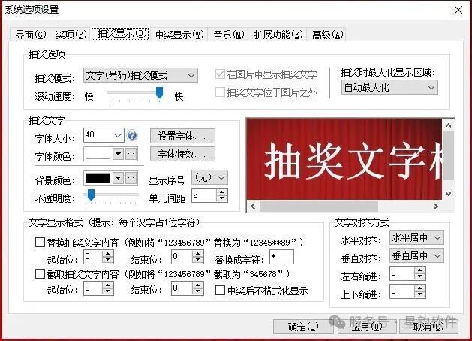Increase truncate 起始位 with up arrow
Image resolution: width=472 pixels, height=341 pixels.
[107, 285]
